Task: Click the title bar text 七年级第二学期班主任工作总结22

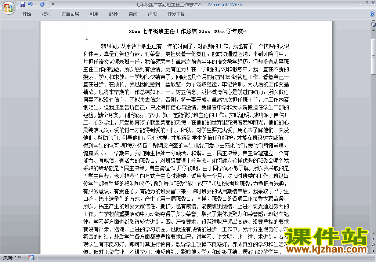Action: tap(169, 4)
